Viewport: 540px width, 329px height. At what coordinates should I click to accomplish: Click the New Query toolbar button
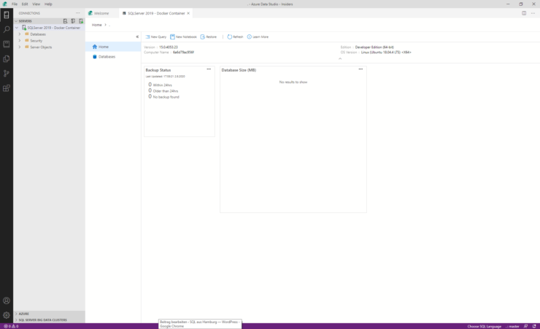(x=155, y=36)
